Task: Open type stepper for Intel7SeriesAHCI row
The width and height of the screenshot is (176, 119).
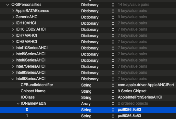Action: click(x=113, y=67)
